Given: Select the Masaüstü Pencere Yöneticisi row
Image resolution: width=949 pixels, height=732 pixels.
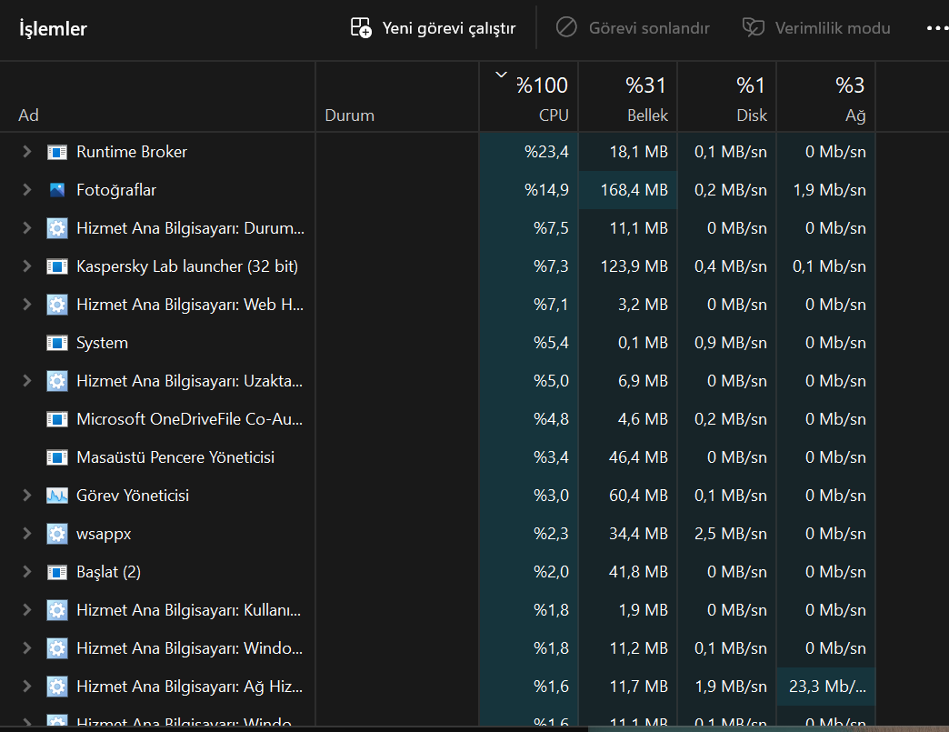Looking at the screenshot, I should click(x=437, y=457).
